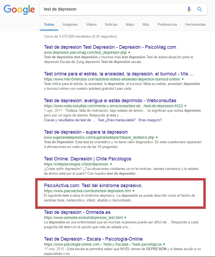Open Preferencias settings menu
The image size is (215, 257).
point(167,24)
